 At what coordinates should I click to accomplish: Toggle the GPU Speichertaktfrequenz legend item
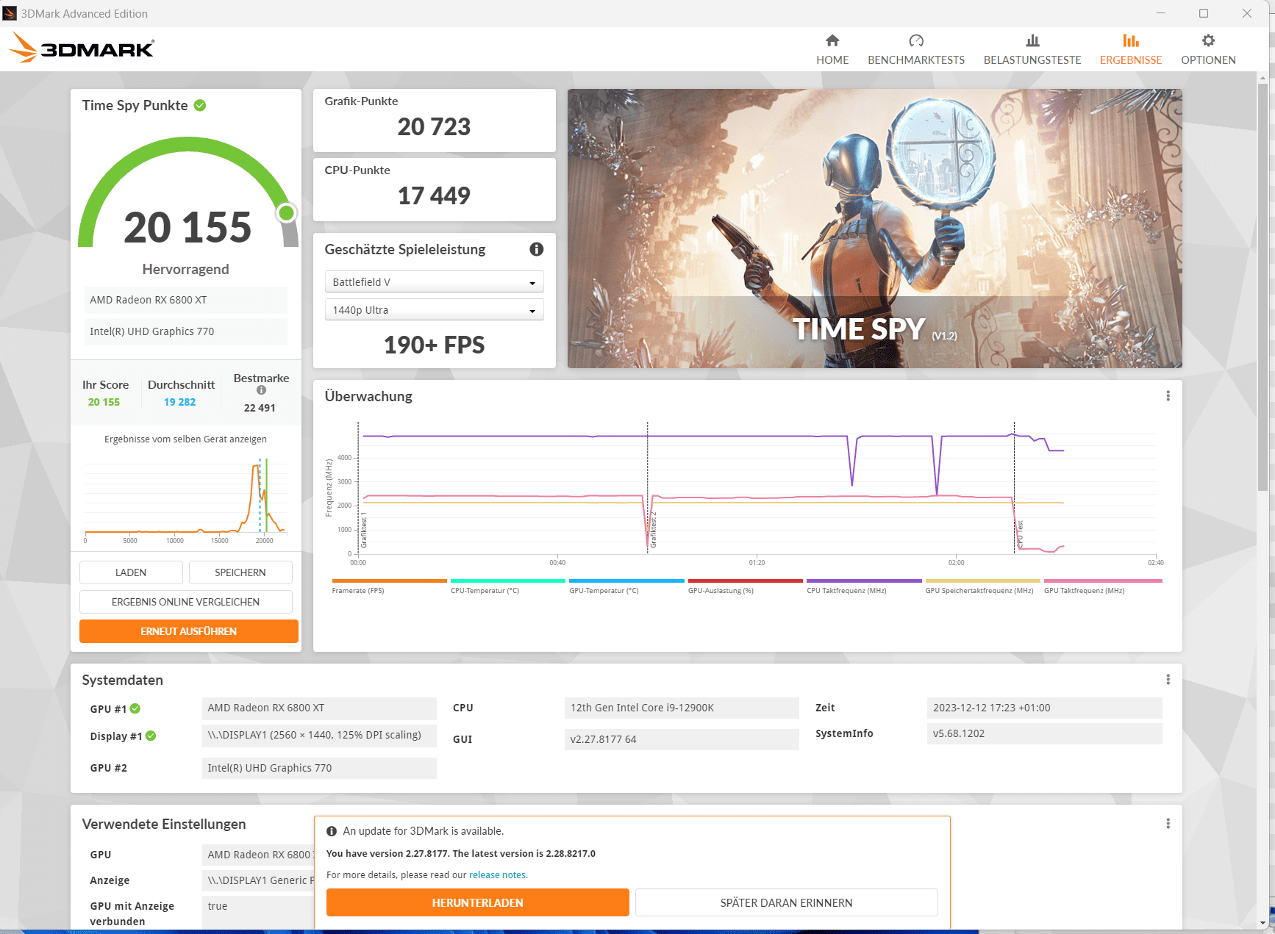[982, 586]
